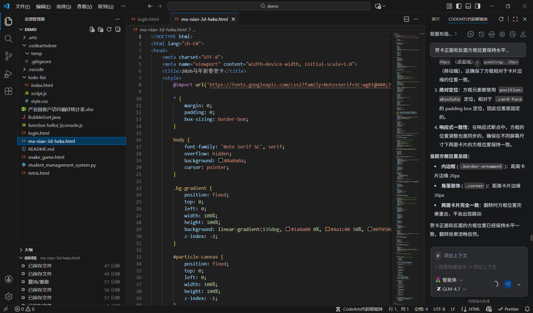Click the MCP icon in chat panel
Screen dimensions: 533x313
[x=492, y=34]
